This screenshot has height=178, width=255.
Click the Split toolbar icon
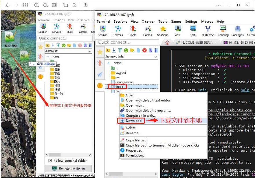coord(192,31)
